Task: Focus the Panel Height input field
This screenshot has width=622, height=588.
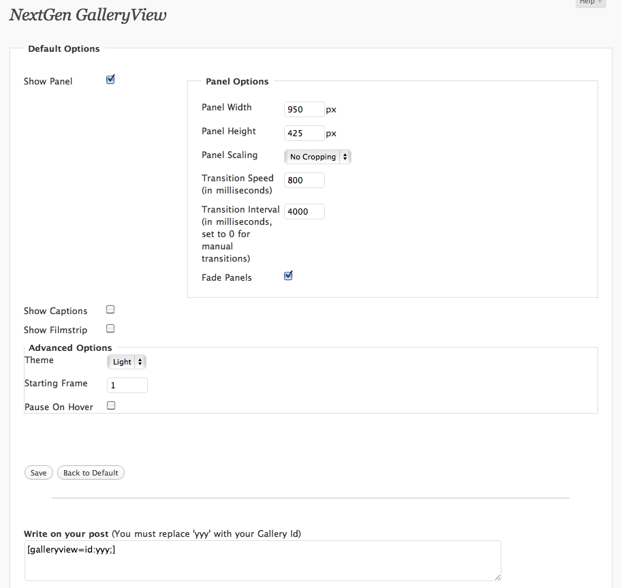Action: [x=305, y=134]
